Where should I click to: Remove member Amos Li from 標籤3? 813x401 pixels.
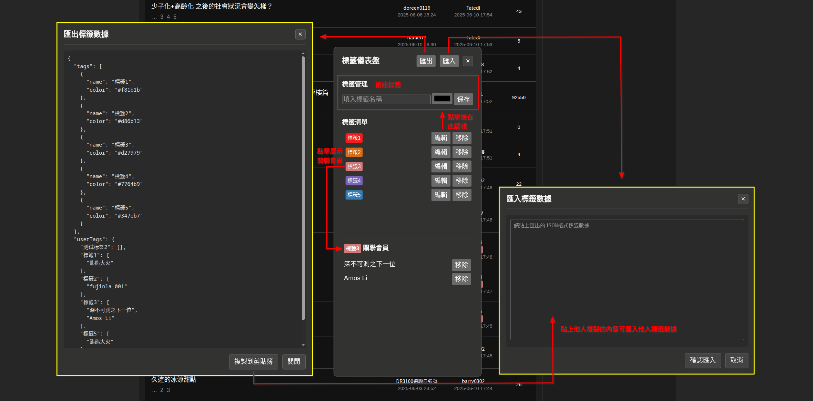pos(461,279)
